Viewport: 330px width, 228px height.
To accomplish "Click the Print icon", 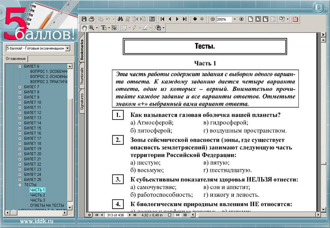I will (x=92, y=19).
